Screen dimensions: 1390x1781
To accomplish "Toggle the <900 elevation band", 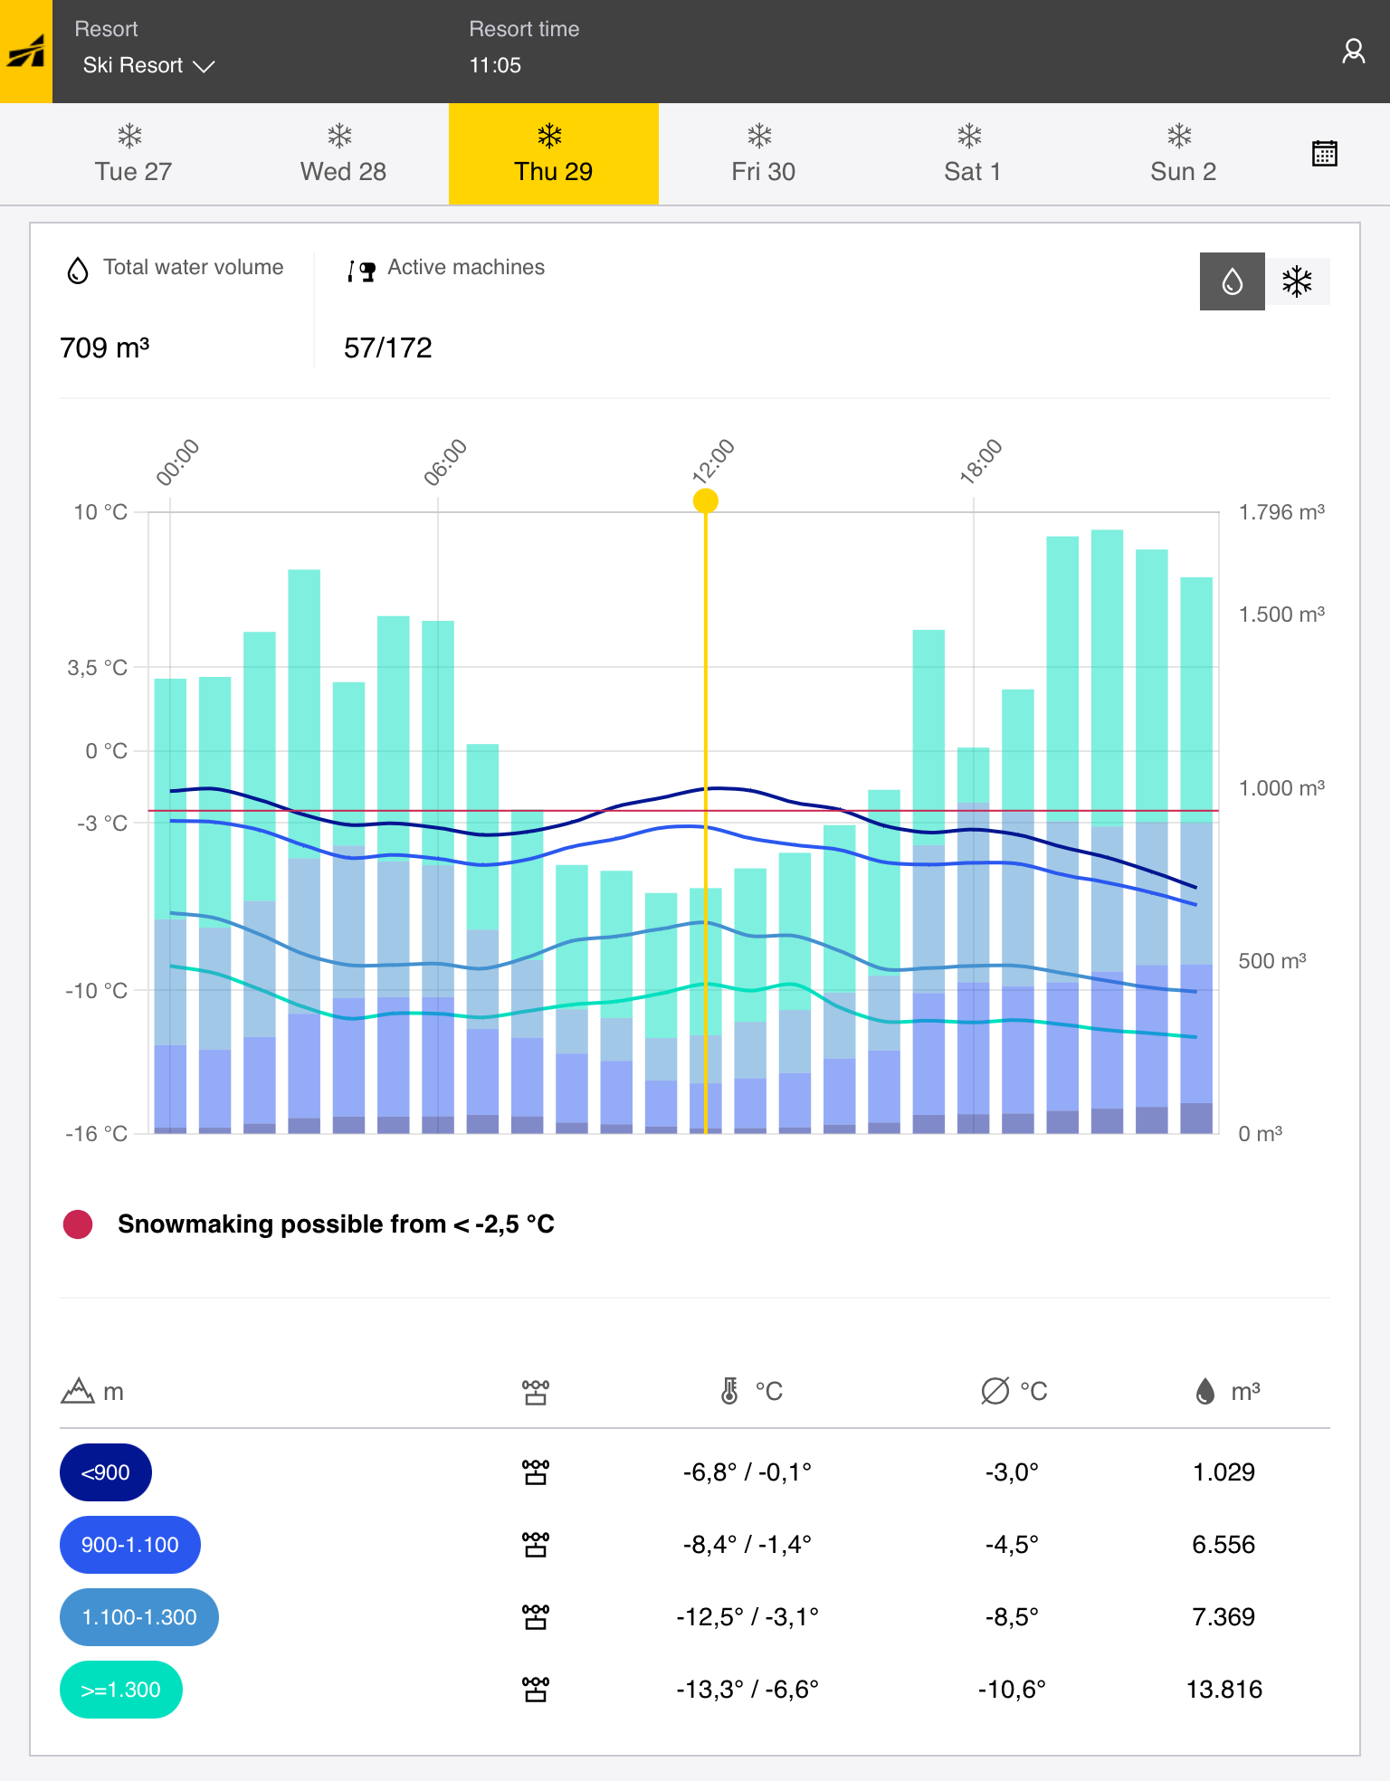I will point(105,1472).
